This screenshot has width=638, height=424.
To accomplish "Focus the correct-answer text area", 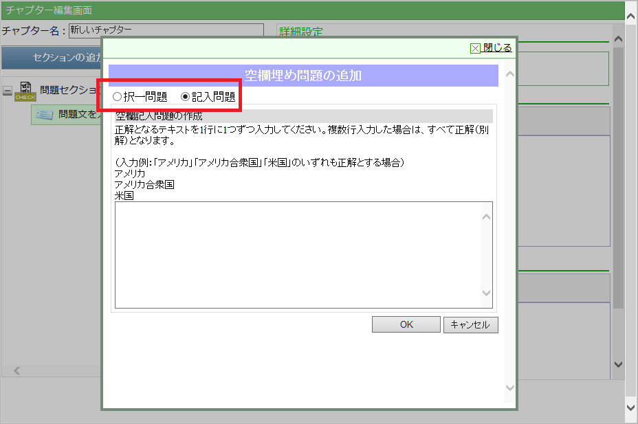I will coord(304,255).
